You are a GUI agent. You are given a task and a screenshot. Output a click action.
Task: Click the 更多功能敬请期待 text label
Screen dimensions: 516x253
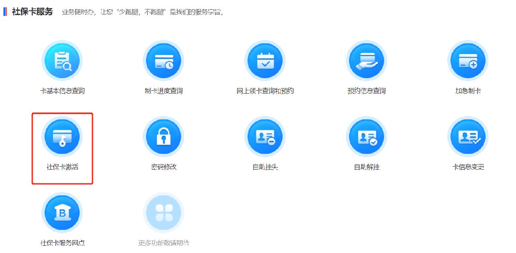click(164, 243)
